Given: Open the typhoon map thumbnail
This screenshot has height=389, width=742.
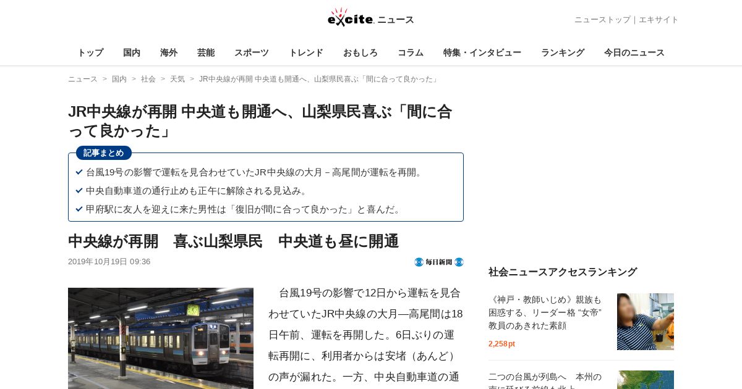Looking at the screenshot, I should tap(646, 380).
